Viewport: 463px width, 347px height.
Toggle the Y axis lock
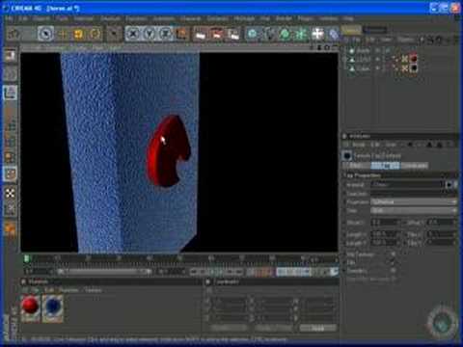point(150,34)
